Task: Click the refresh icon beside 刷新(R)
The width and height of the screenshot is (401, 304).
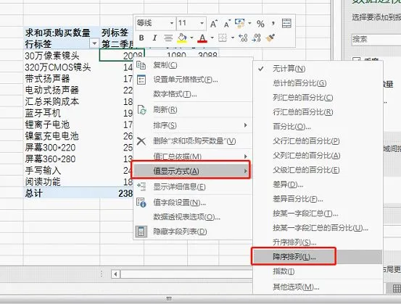Action: coord(141,110)
